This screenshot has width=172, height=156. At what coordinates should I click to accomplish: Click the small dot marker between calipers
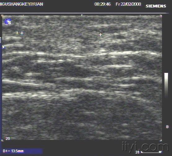coord(80,34)
